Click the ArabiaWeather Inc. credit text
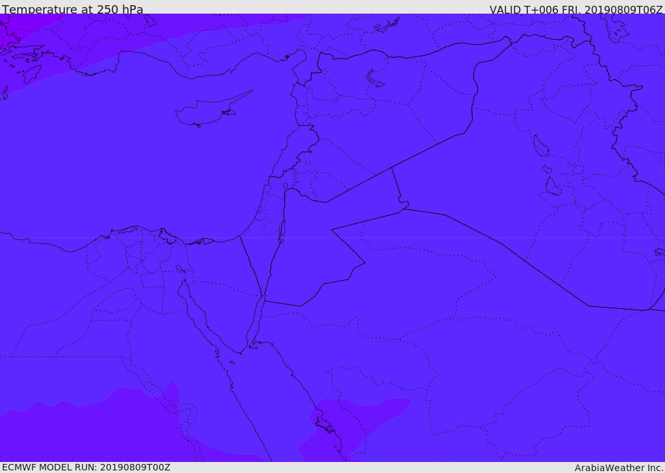Image resolution: width=665 pixels, height=473 pixels. [x=619, y=467]
